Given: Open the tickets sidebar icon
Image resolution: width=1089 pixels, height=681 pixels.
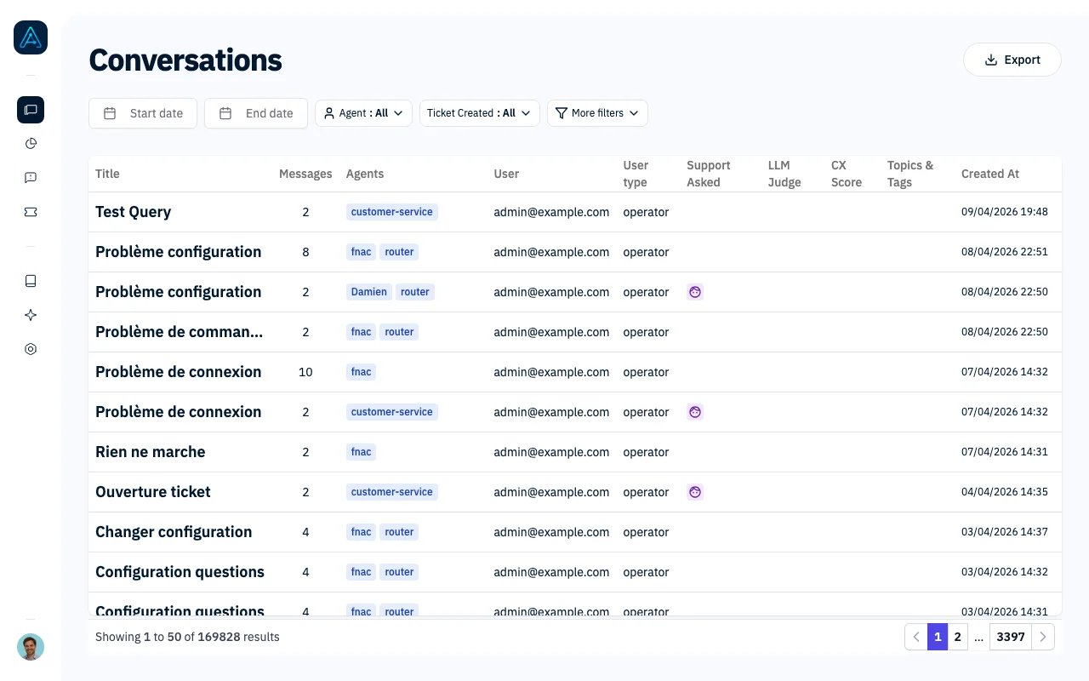Looking at the screenshot, I should [x=31, y=212].
